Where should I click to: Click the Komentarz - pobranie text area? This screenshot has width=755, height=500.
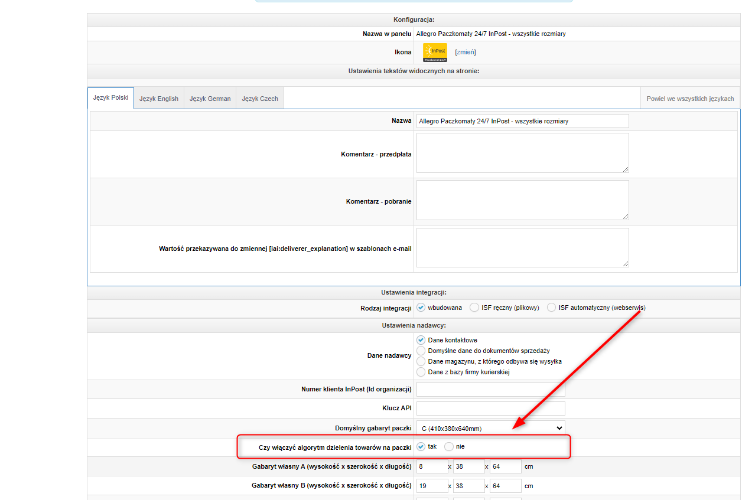pos(522,200)
